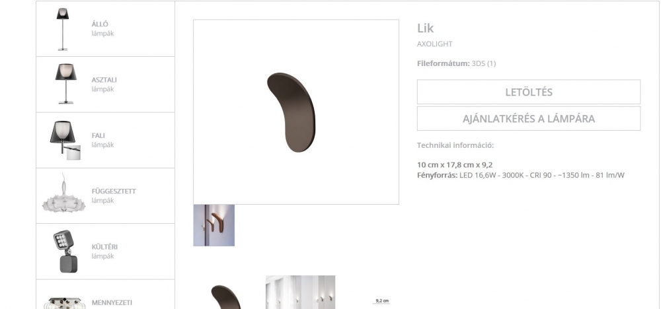Click the floor lamp icon for ÁLLÓ lámpák
661x309 pixels.
(62, 29)
